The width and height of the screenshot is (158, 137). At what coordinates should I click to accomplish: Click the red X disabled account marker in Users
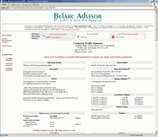pos(24,126)
